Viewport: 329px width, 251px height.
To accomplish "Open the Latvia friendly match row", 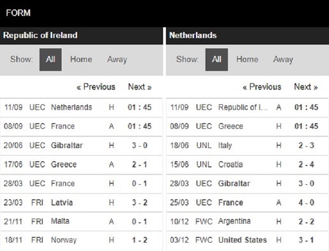I will tap(81, 203).
